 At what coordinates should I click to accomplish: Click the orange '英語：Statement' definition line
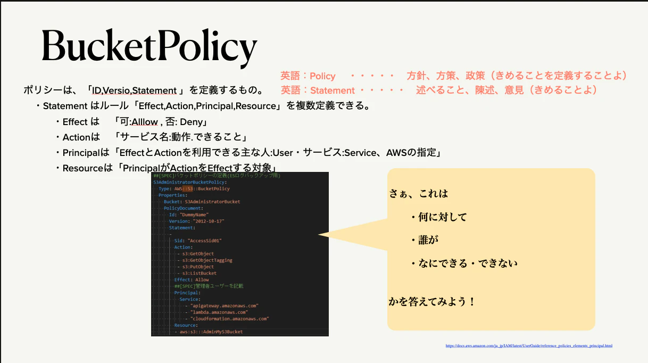[x=439, y=90]
